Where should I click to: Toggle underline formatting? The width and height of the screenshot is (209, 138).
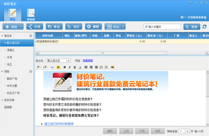point(75,67)
